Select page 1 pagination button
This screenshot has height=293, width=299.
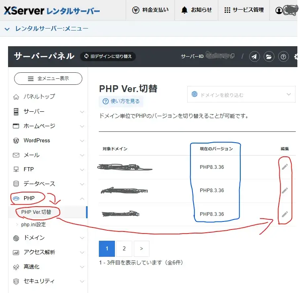(x=107, y=248)
